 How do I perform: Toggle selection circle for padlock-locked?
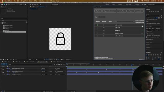point(97,25)
